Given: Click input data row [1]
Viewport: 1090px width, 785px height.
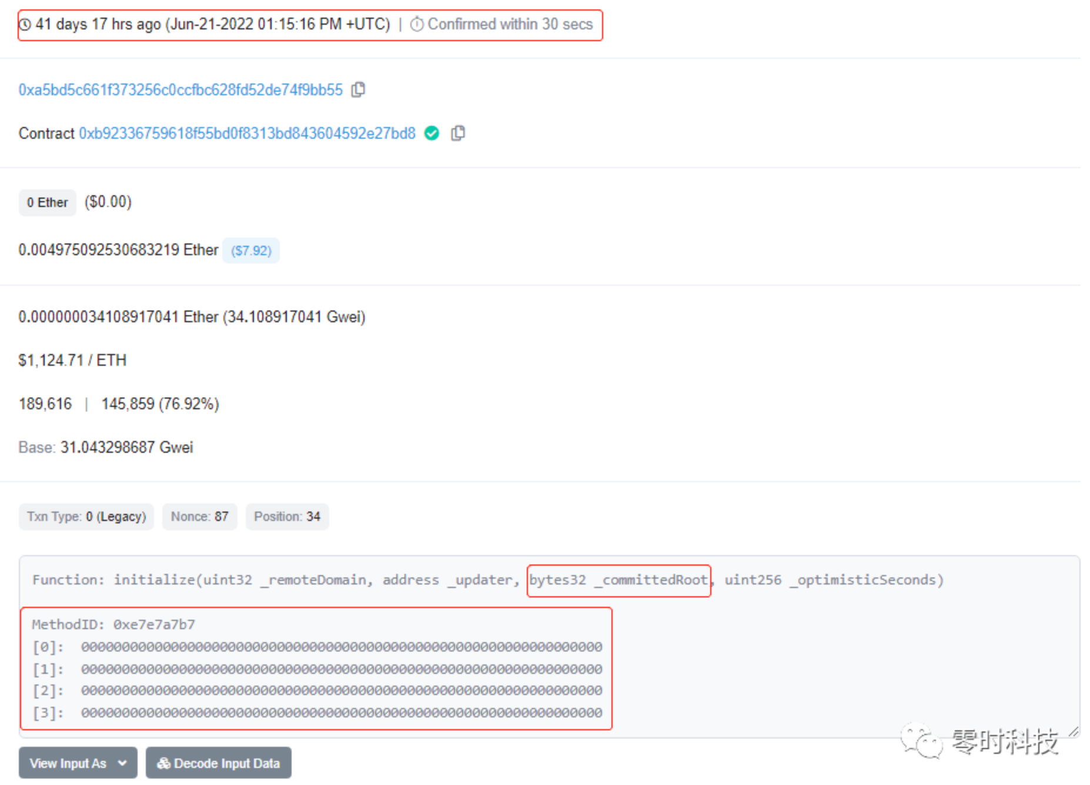Looking at the screenshot, I should point(317,669).
